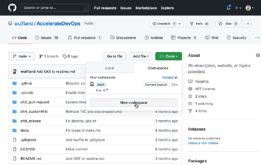Viewport: 261px width, 165px height.
Task: View the 1 branch link
Action: 49,56
